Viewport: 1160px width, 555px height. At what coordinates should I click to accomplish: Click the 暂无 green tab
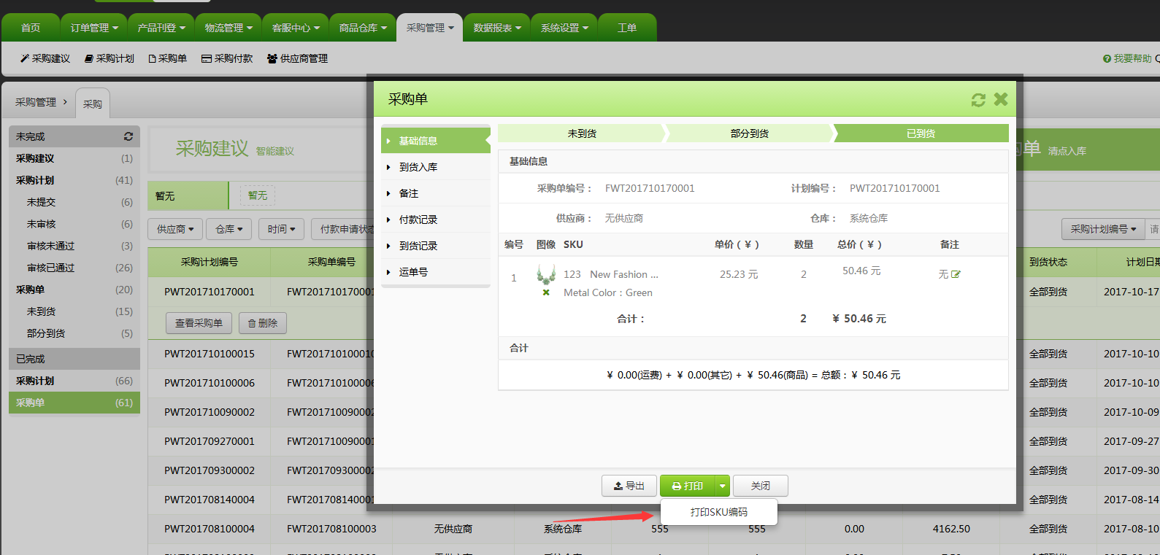188,195
